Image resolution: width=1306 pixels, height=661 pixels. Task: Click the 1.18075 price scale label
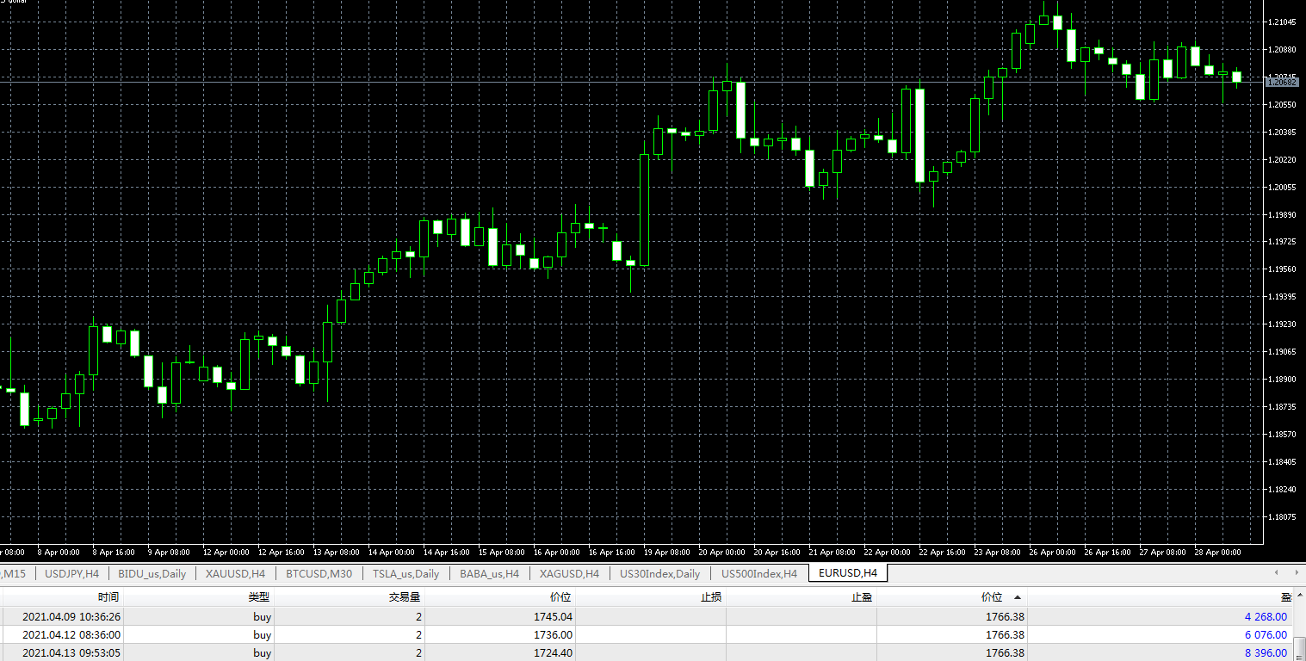tap(1283, 517)
